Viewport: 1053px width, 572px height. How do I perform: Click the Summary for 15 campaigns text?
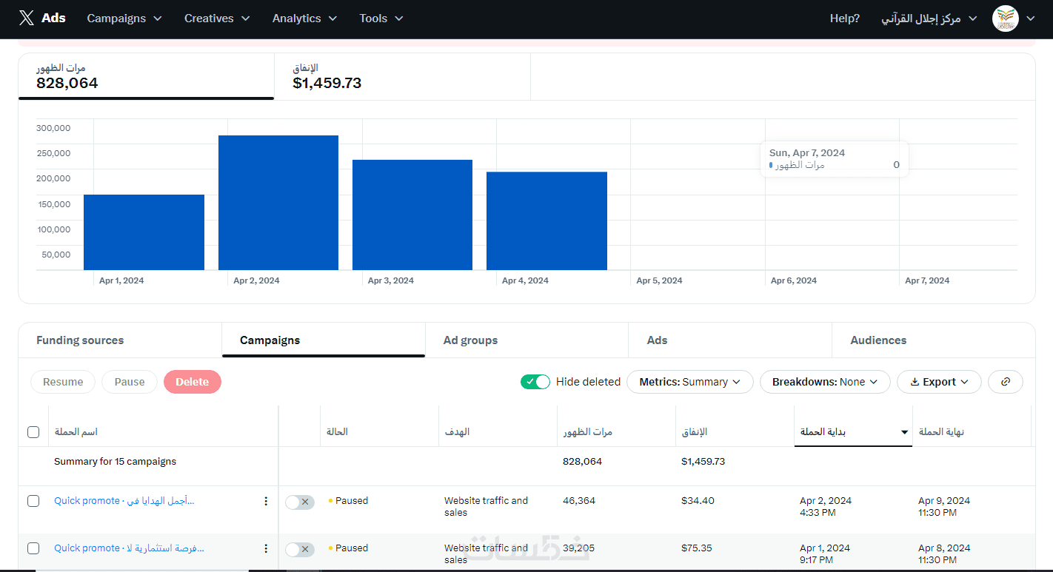116,462
